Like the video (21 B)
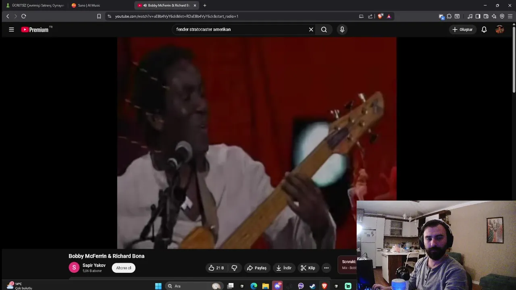516x290 pixels. point(216,268)
